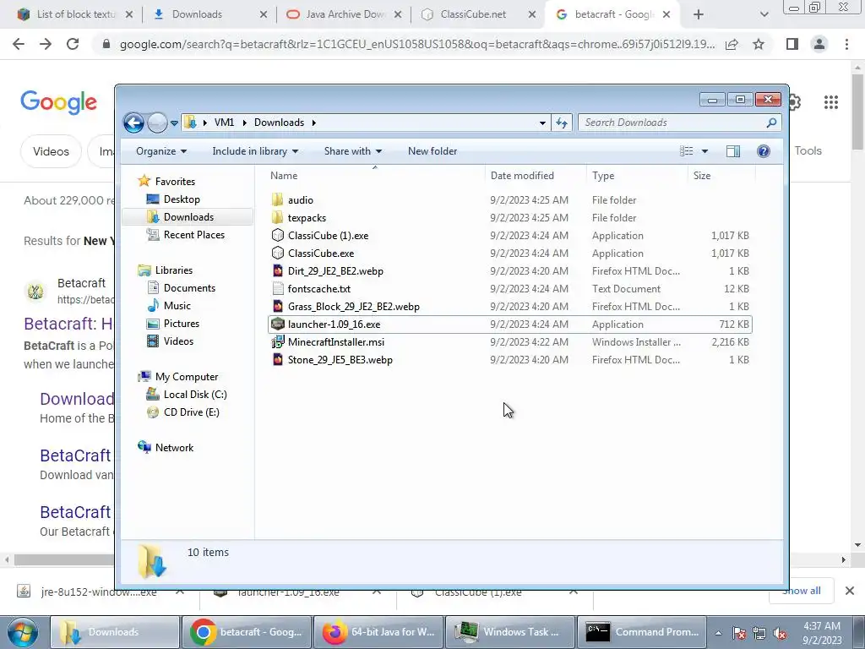Sort by the Type column header
This screenshot has width=865, height=649.
point(637,176)
